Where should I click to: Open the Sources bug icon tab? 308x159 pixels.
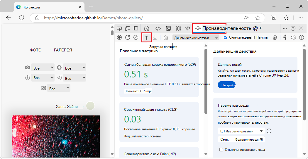coord(179,29)
